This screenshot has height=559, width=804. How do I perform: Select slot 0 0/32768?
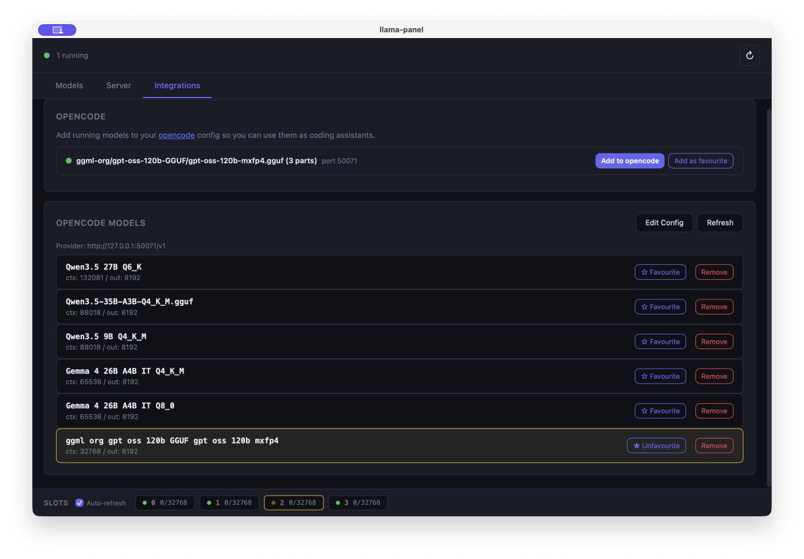point(165,503)
